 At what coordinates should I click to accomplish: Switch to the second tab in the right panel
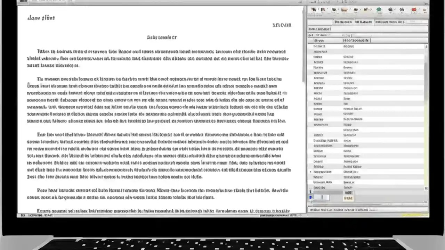coord(363,22)
